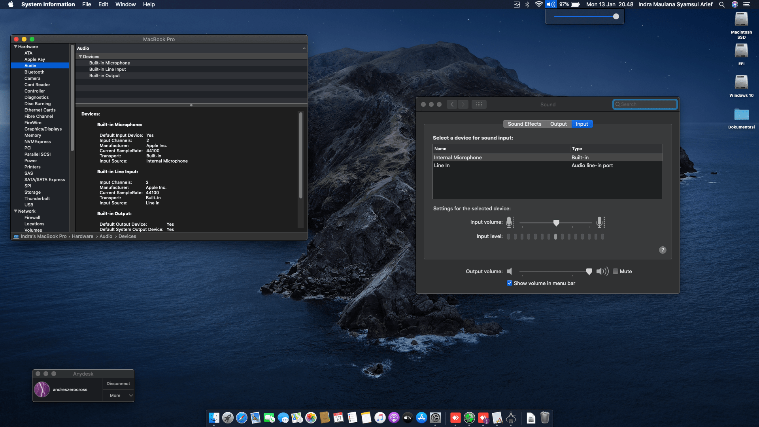
Task: Open the Podcasts dock icon
Action: [x=394, y=418]
